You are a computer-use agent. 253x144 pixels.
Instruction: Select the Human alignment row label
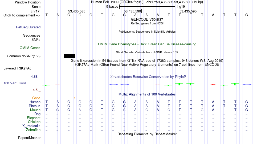click(x=35, y=102)
